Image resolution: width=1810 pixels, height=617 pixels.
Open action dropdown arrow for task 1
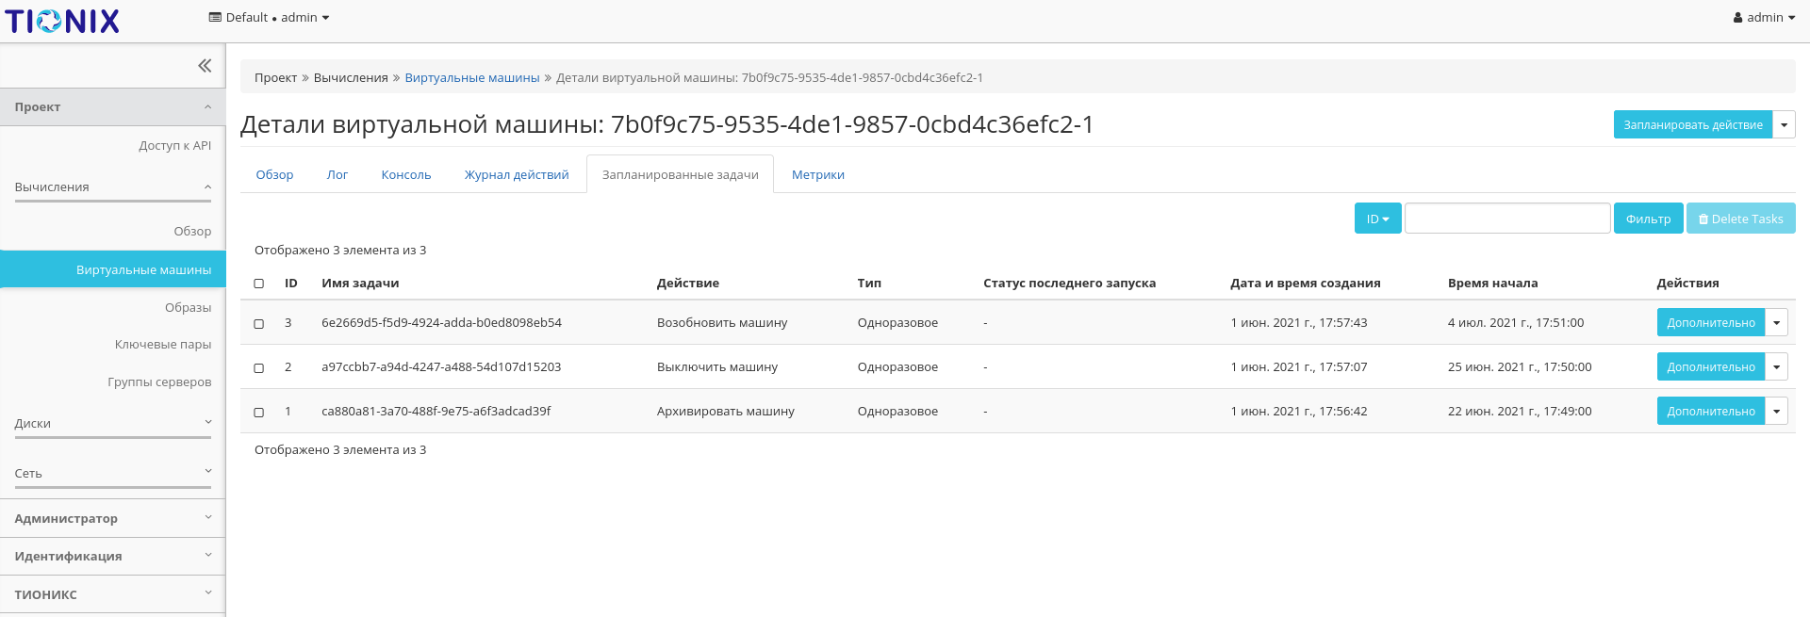(x=1776, y=412)
